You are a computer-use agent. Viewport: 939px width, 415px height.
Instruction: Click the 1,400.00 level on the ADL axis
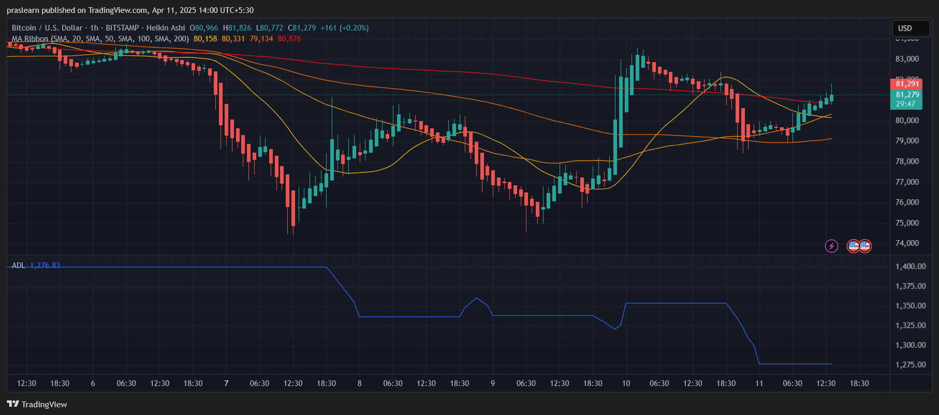[x=911, y=266]
